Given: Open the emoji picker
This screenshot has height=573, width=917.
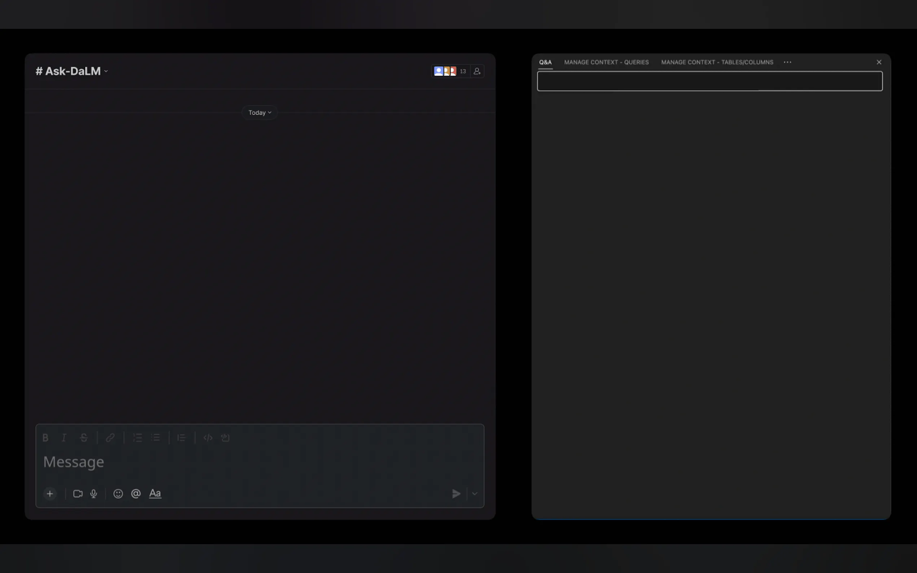Looking at the screenshot, I should pos(118,493).
